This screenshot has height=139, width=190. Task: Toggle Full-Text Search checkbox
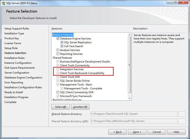62,46
